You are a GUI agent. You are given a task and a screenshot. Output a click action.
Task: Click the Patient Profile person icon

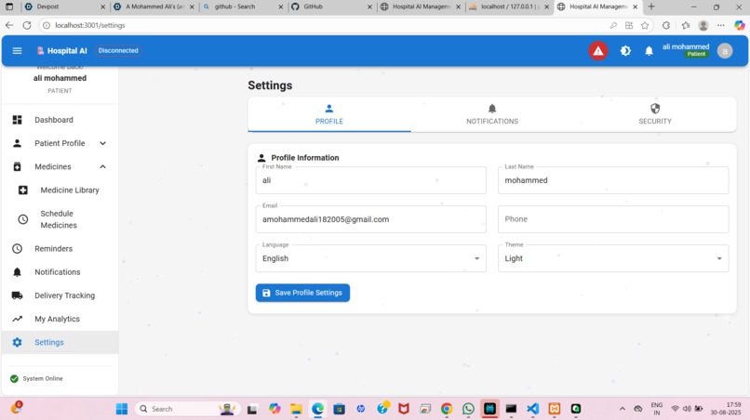18,143
